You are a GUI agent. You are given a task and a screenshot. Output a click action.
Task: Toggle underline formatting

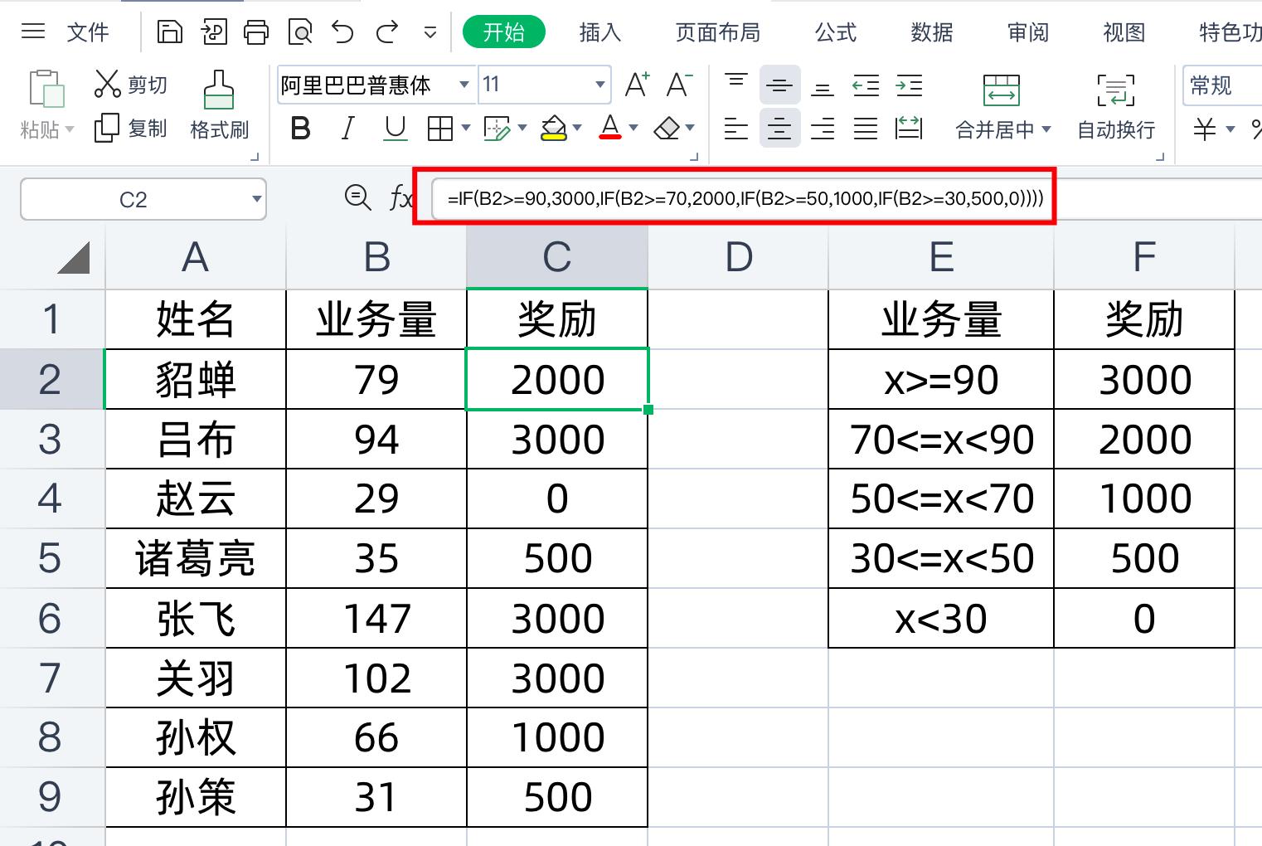[395, 128]
